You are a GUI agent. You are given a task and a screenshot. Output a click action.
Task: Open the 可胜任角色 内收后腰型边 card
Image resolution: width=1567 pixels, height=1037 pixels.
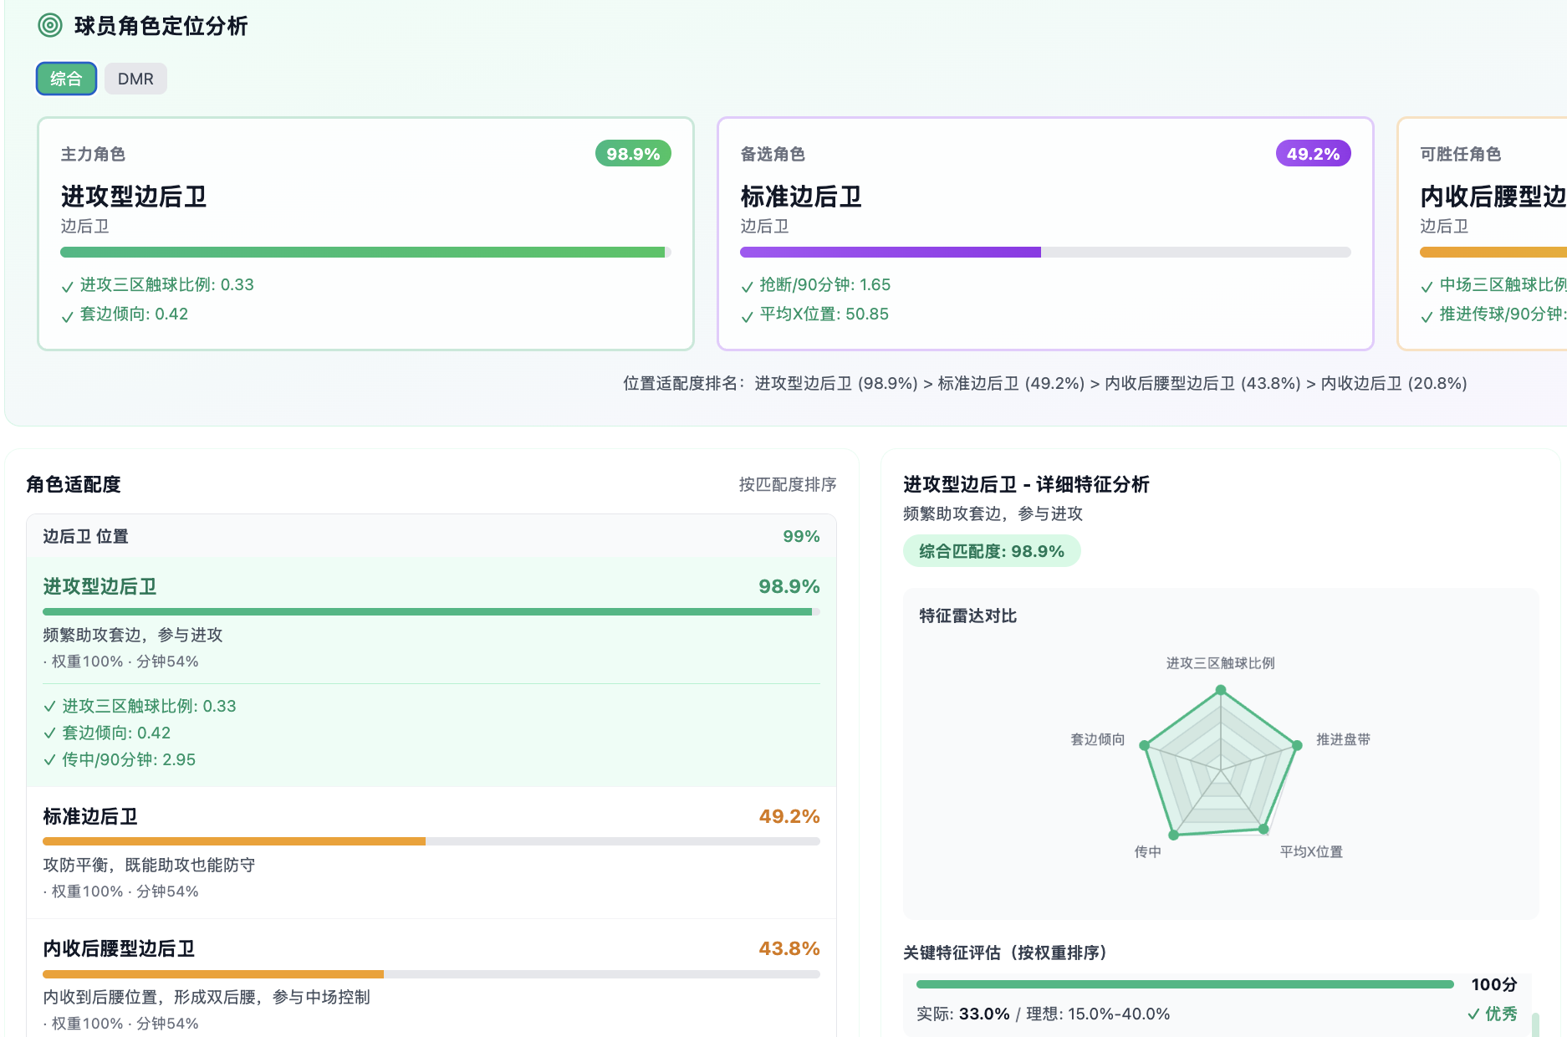click(1483, 233)
